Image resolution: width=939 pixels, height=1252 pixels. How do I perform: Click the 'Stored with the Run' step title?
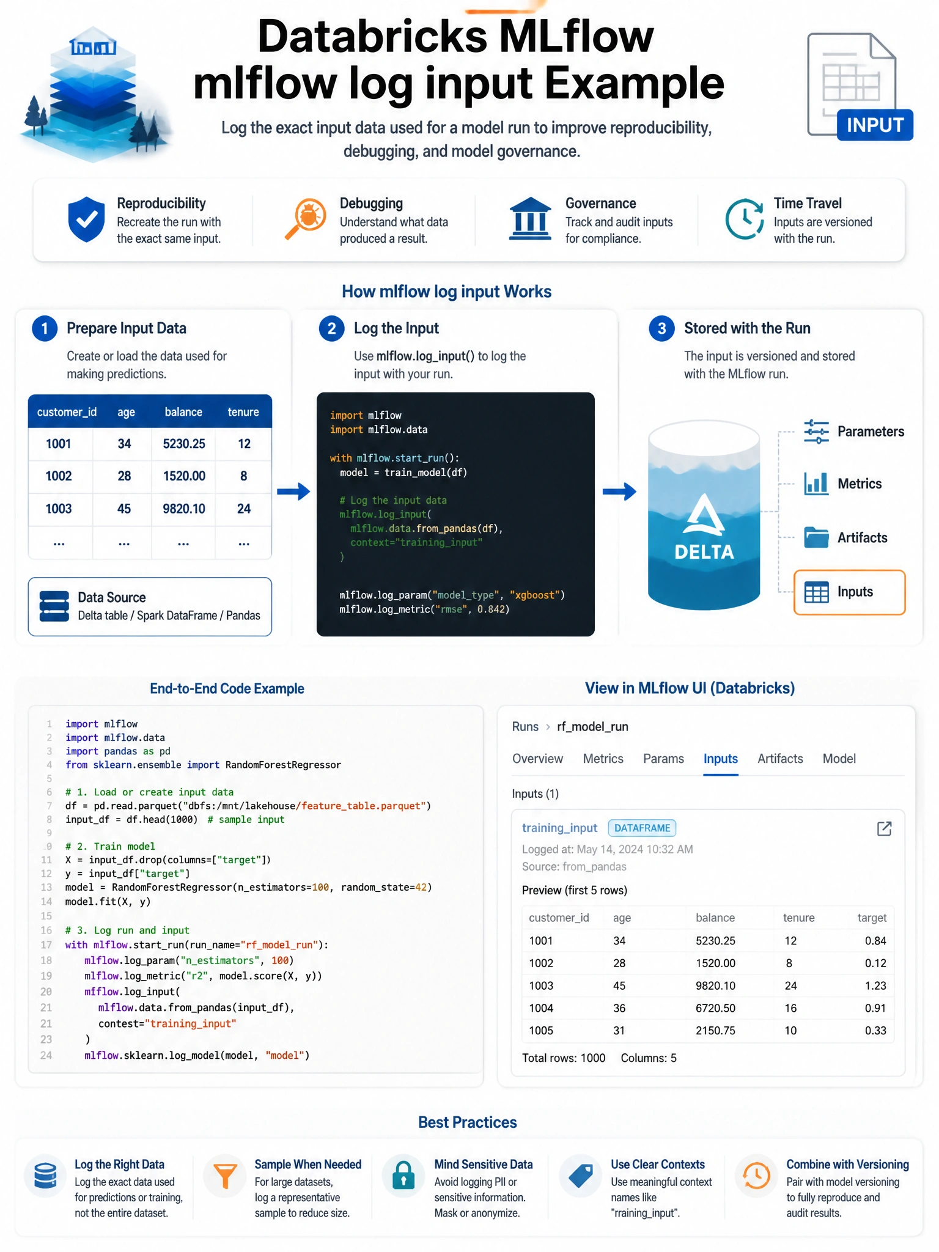click(747, 328)
